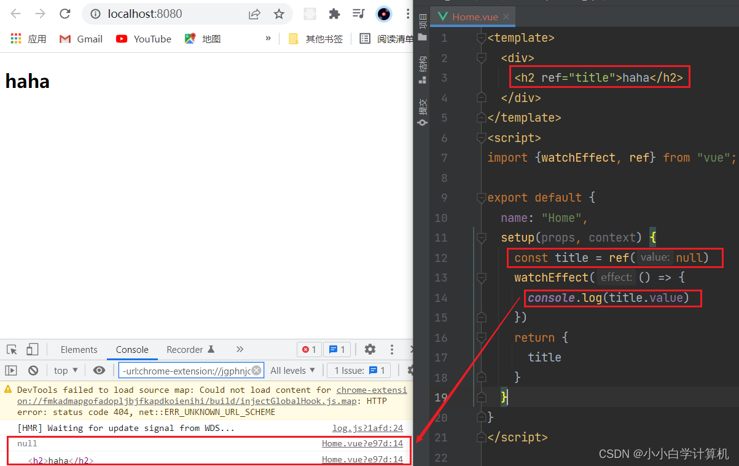Open Chrome extensions puzzle icon
Viewport: 739px width, 466px height.
pyautogui.click(x=334, y=14)
